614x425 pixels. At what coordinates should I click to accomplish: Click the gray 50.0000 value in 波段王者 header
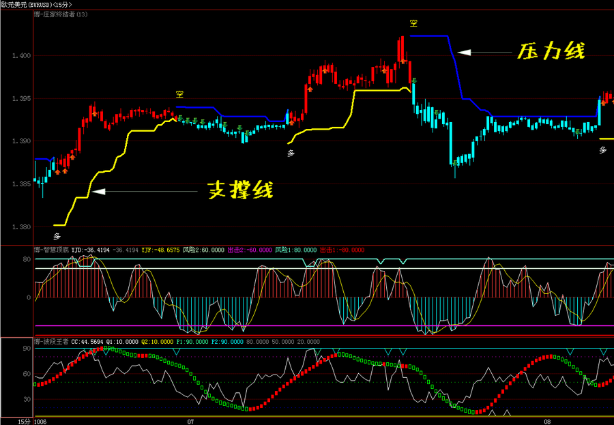coord(283,342)
